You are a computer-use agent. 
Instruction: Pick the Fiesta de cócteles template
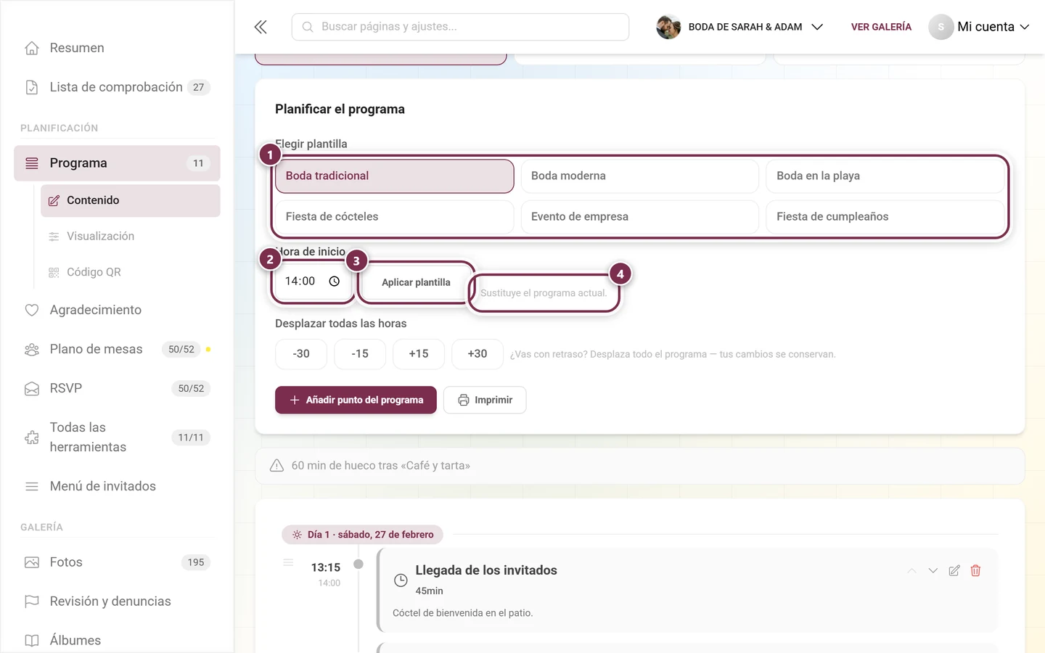click(x=395, y=217)
